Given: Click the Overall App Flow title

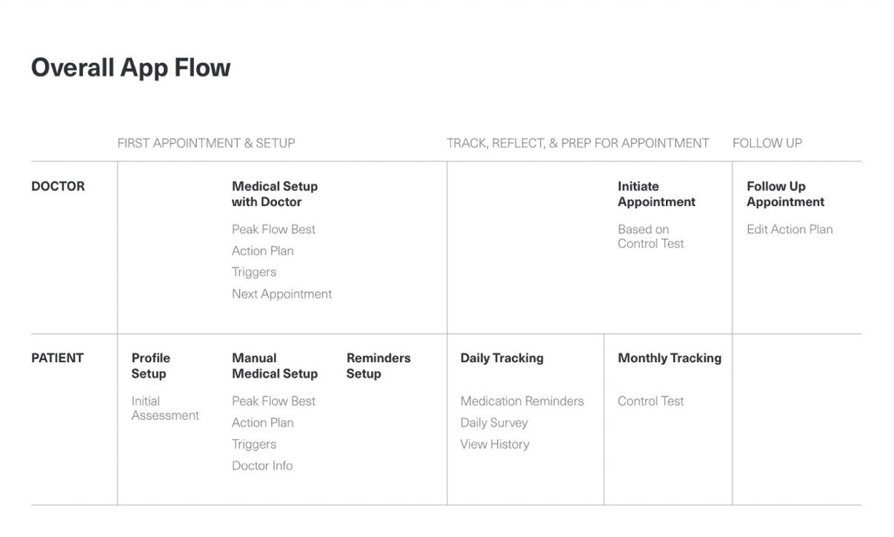Looking at the screenshot, I should pos(131,68).
